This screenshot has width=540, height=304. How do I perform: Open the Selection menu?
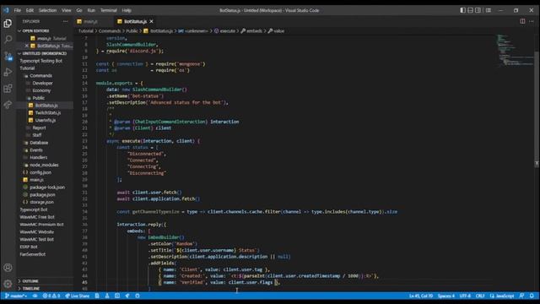47,10
